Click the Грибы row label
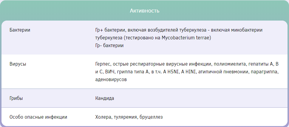The height and width of the screenshot is (127, 289). click(x=16, y=98)
